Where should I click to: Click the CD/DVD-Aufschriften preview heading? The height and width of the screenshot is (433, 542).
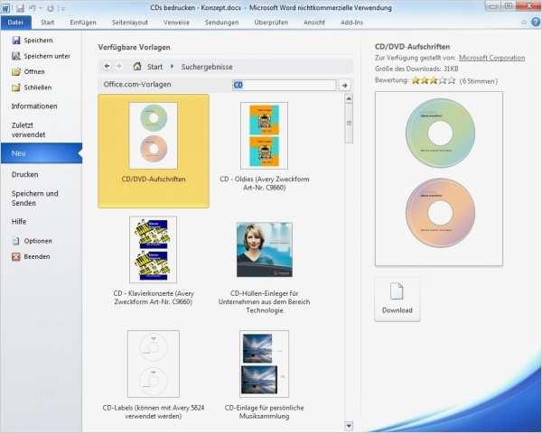(413, 47)
